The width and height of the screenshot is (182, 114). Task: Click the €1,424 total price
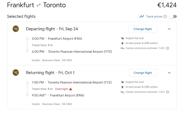point(167,5)
